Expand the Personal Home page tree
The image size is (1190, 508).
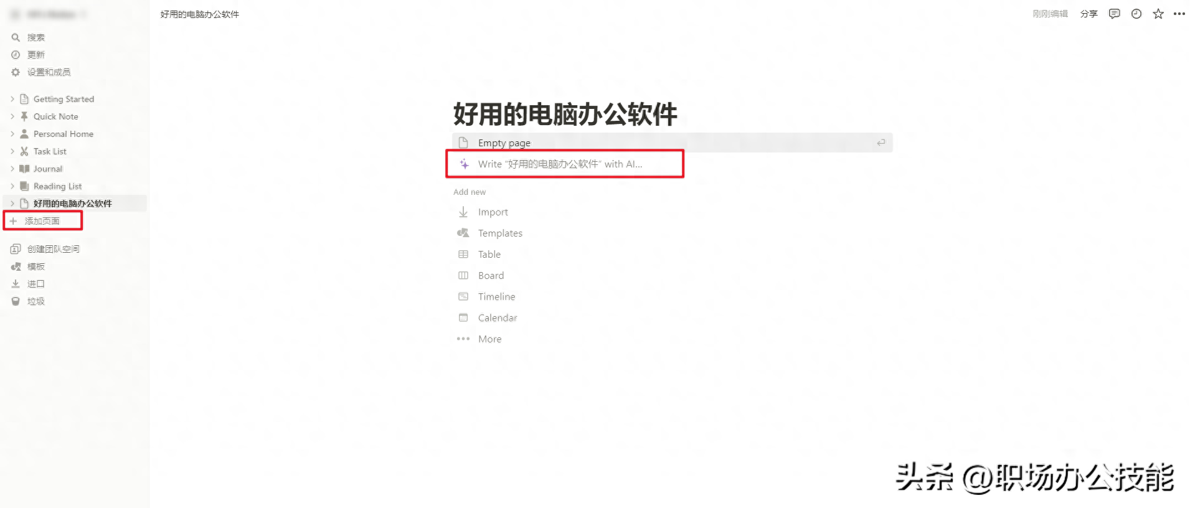coord(12,134)
